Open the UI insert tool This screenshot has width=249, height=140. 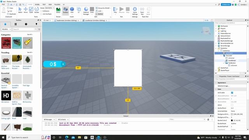click(x=79, y=10)
